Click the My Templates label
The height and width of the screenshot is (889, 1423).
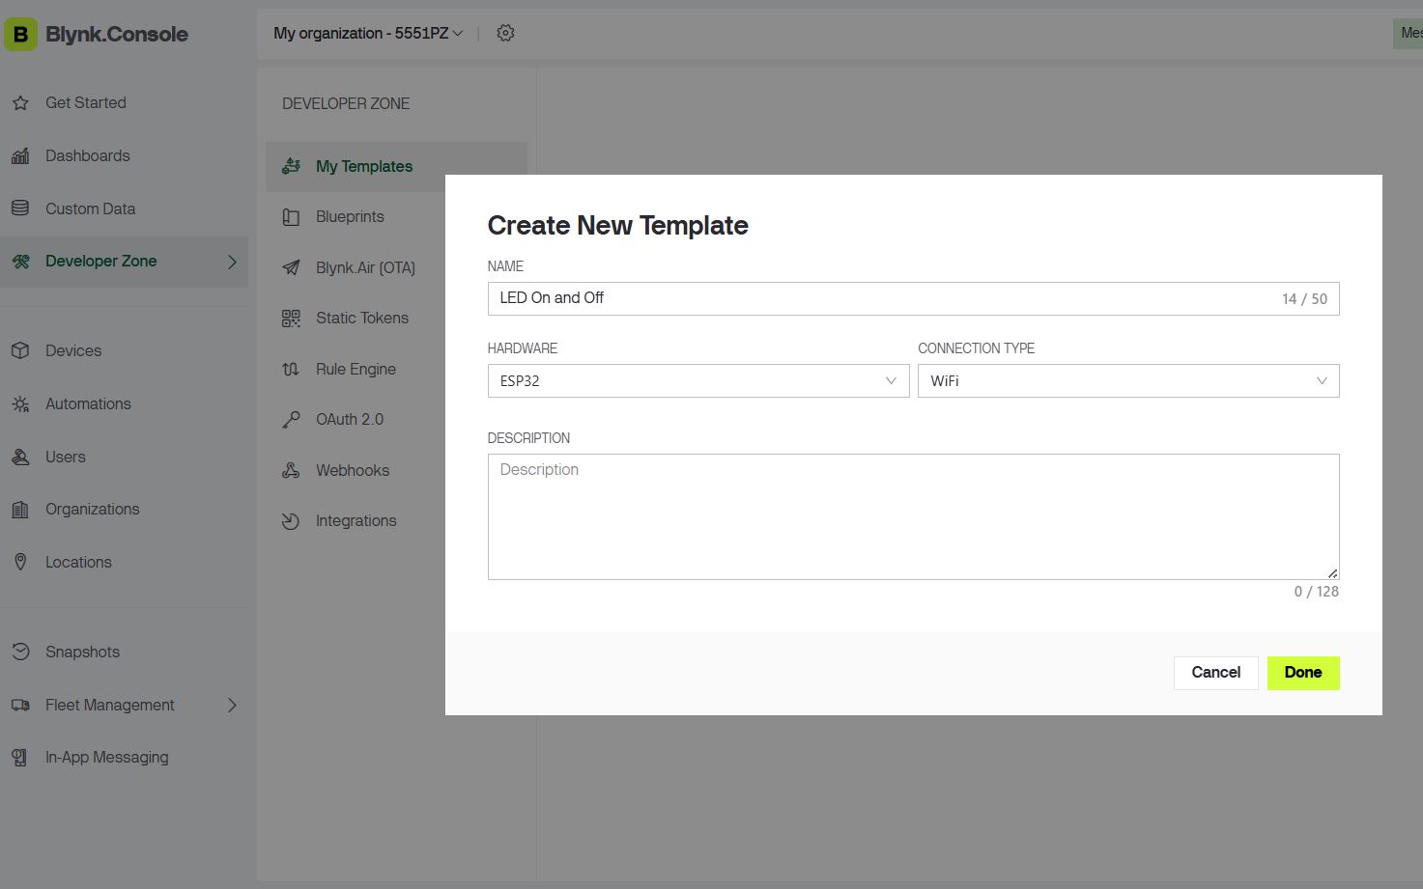coord(364,166)
